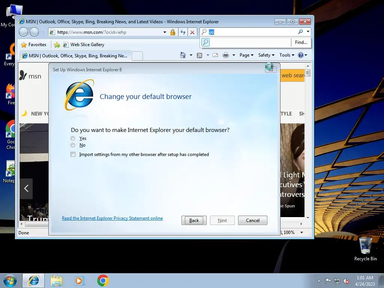The image size is (384, 288).
Task: Open the search provider dropdown arrow
Action: [x=308, y=31]
